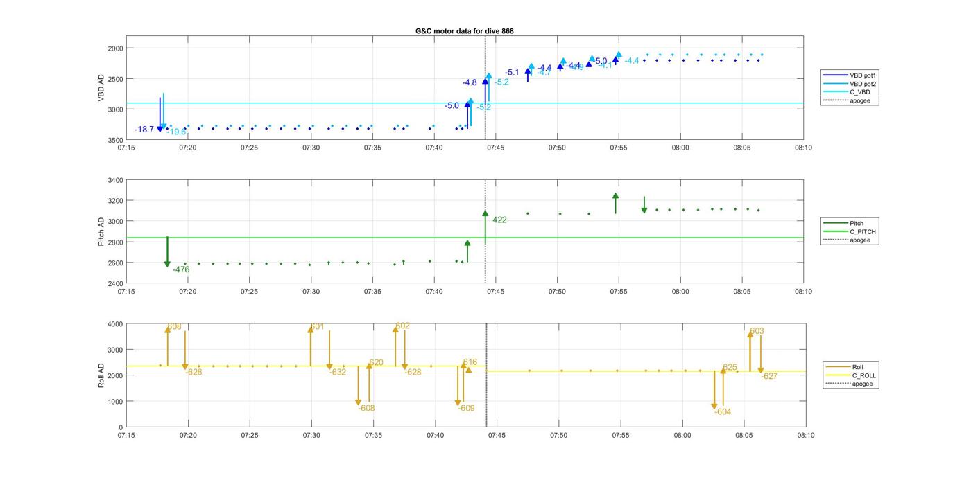
Task: Click the '-632' roll annotation
Action: [x=338, y=372]
